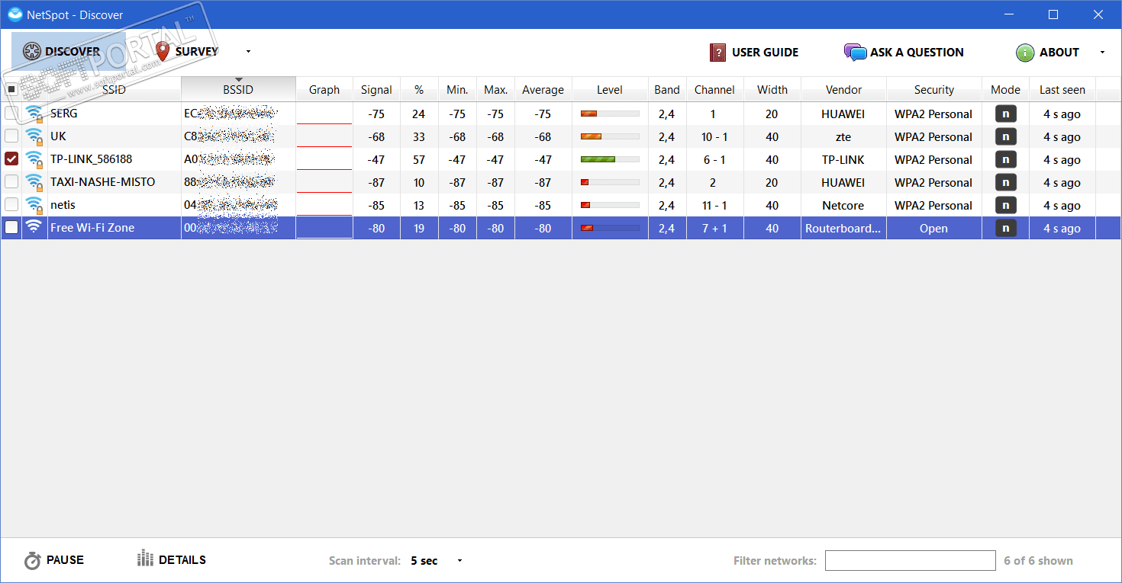Select the netis network name

click(63, 205)
